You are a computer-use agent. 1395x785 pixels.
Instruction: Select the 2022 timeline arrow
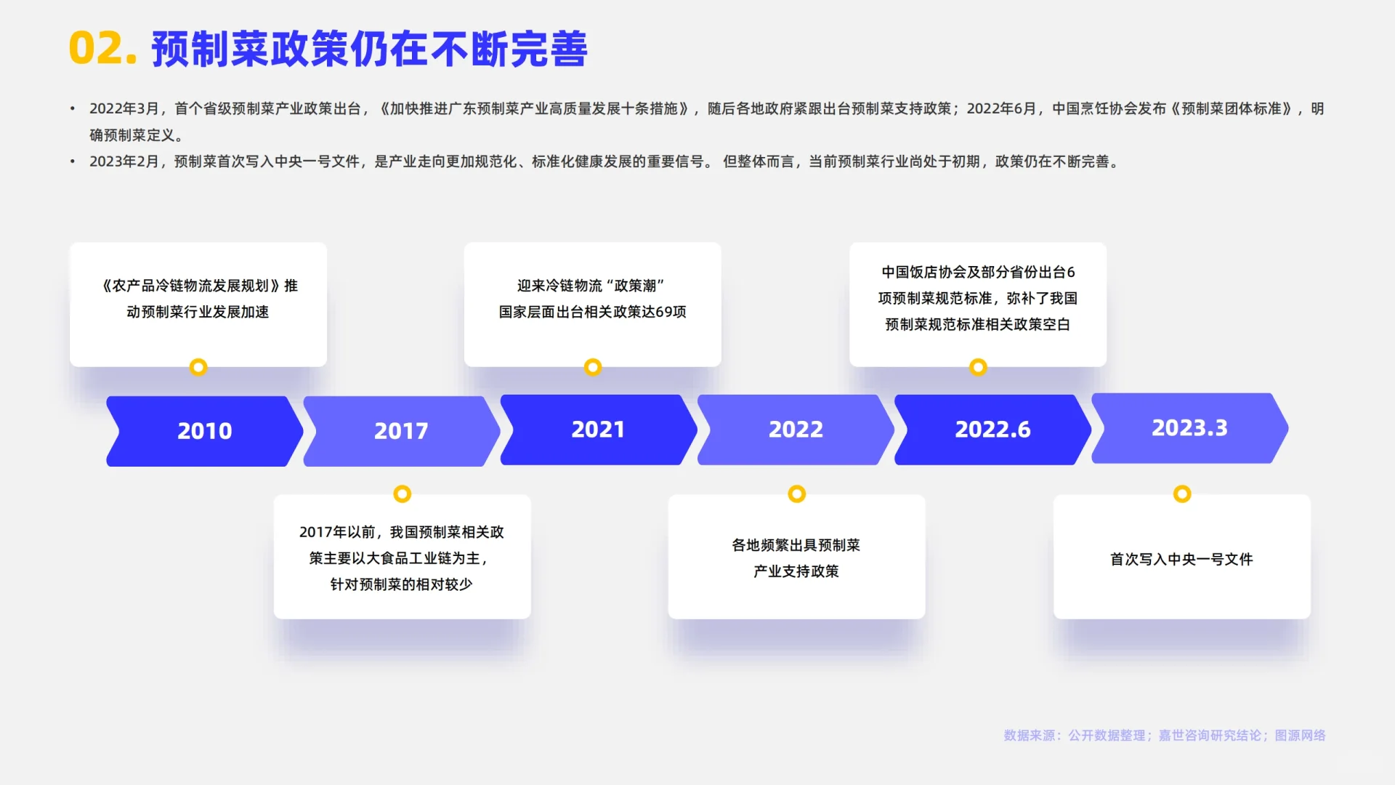[796, 430]
